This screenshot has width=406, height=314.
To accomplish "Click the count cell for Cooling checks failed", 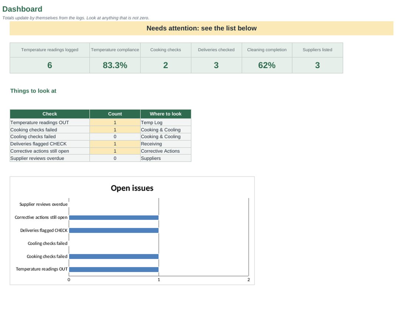I will (115, 137).
